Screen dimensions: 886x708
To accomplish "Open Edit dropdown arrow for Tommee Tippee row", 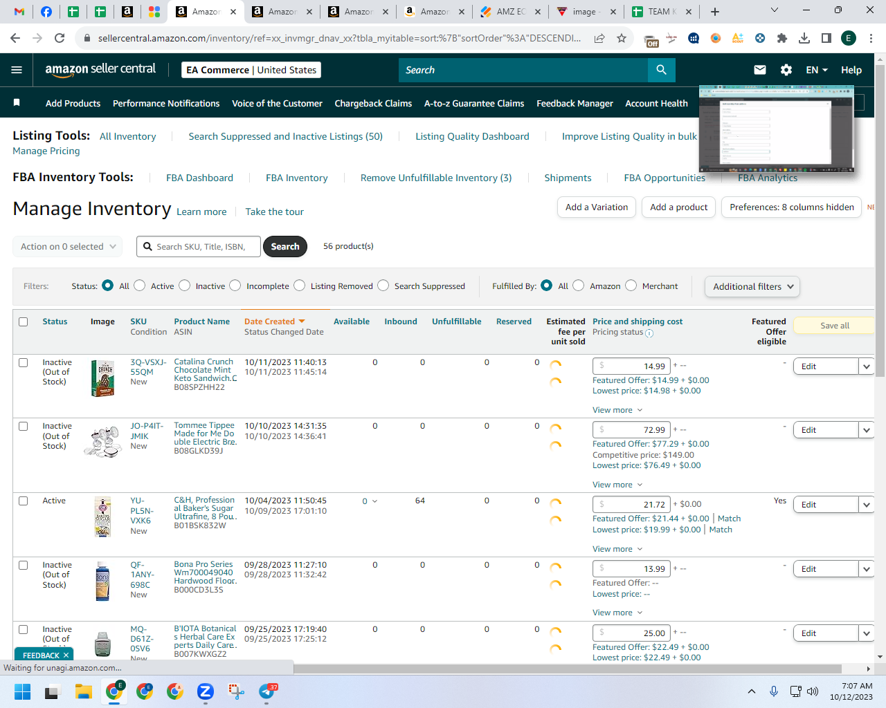I will click(x=867, y=430).
